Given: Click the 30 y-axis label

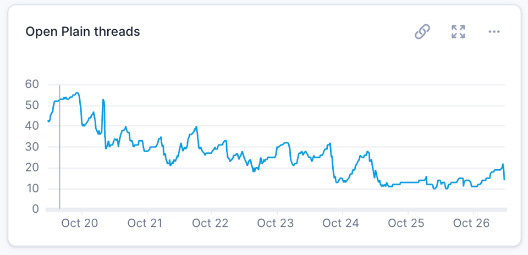Looking at the screenshot, I should 32,147.
